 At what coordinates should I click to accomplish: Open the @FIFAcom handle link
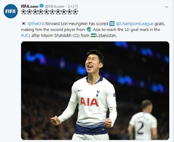(54, 6)
